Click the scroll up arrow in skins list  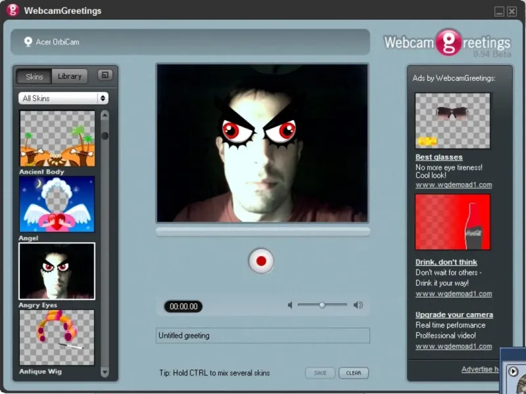point(105,116)
